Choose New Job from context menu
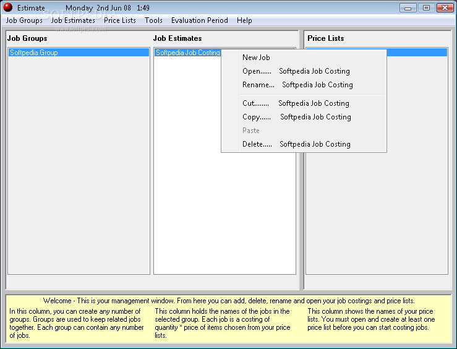Image resolution: width=457 pixels, height=349 pixels. pos(304,58)
